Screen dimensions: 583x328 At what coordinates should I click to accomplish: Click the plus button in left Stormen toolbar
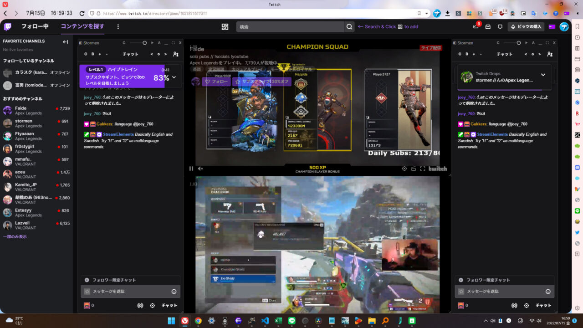[100, 54]
